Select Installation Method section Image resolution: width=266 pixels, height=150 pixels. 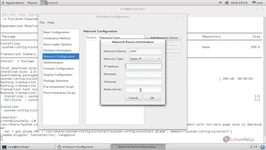61,38
